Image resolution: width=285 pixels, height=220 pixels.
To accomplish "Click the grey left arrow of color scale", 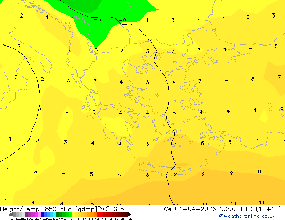I will 10,215.
